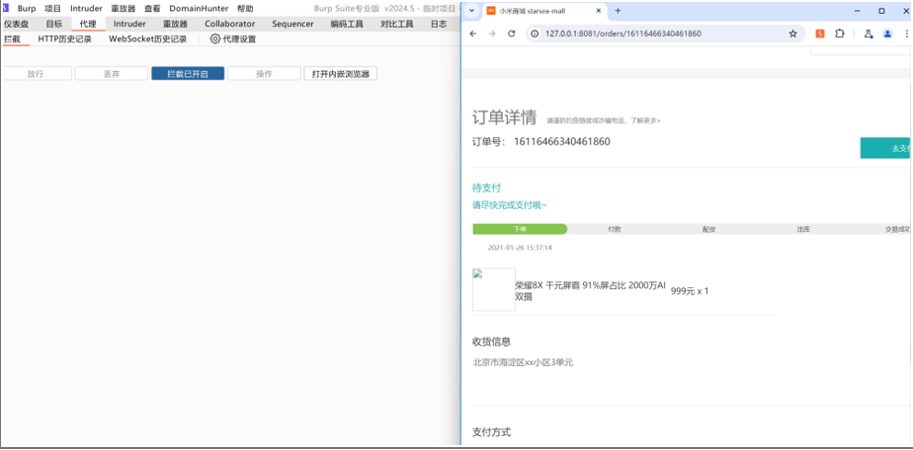This screenshot has height=450, width=913.
Task: Open the Chrome profile avatar
Action: pos(888,34)
